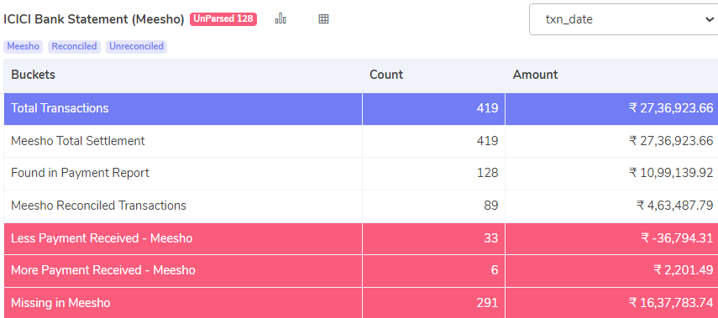Sort by the Count column header
This screenshot has height=318, width=718.
tap(386, 75)
